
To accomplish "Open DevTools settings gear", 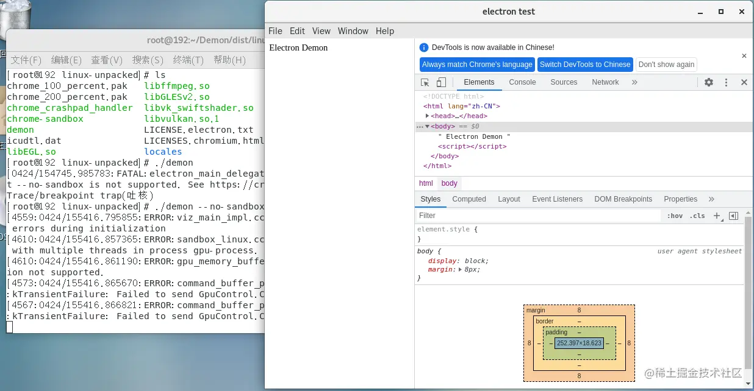I will click(709, 82).
